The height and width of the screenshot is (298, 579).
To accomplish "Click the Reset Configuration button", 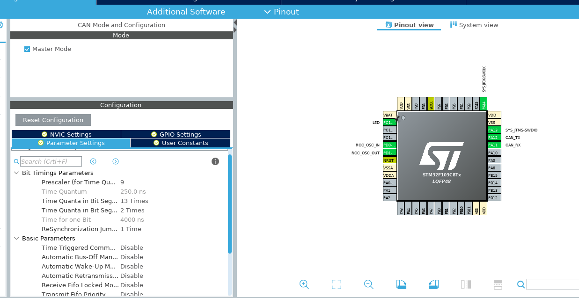I will click(x=53, y=120).
